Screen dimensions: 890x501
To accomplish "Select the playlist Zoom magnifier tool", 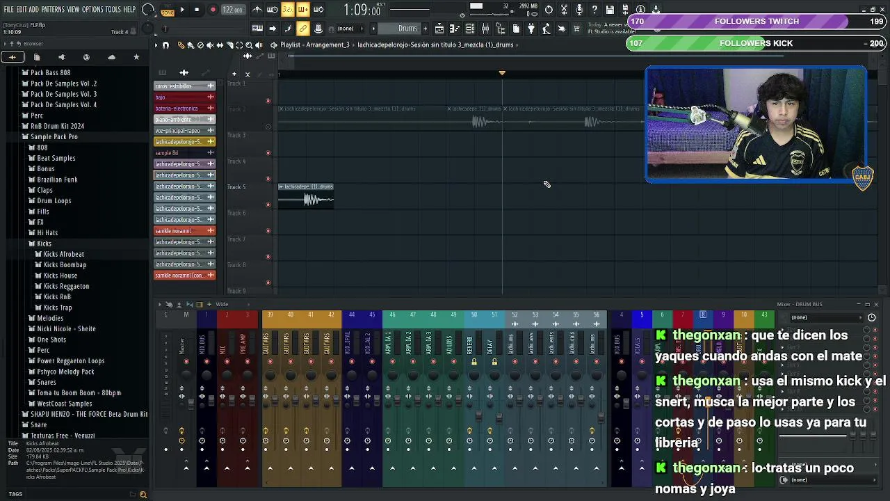I will coord(249,45).
